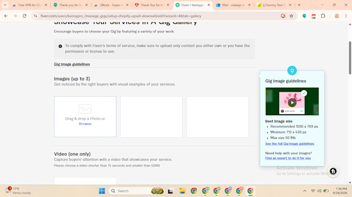Switch to the Dummy Text tab
The height and width of the screenshot is (197, 352).
click(274, 5)
